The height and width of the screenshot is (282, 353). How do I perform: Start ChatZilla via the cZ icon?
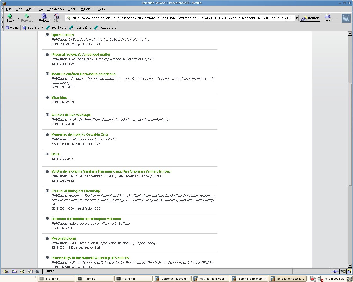(37, 271)
